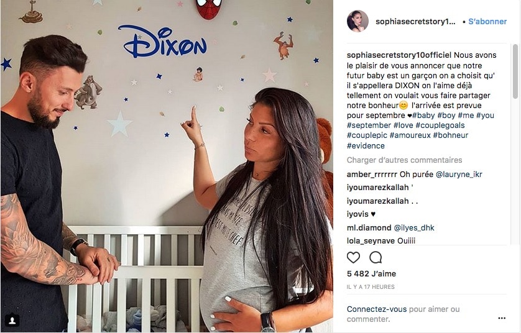Visit mentioned user @ilyes_dhk
Image resolution: width=521 pixels, height=333 pixels.
point(414,228)
